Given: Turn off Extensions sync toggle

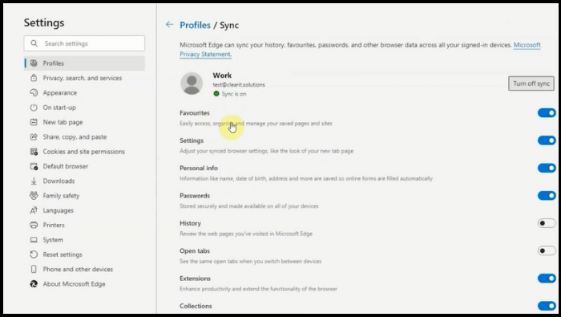Looking at the screenshot, I should pyautogui.click(x=547, y=278).
